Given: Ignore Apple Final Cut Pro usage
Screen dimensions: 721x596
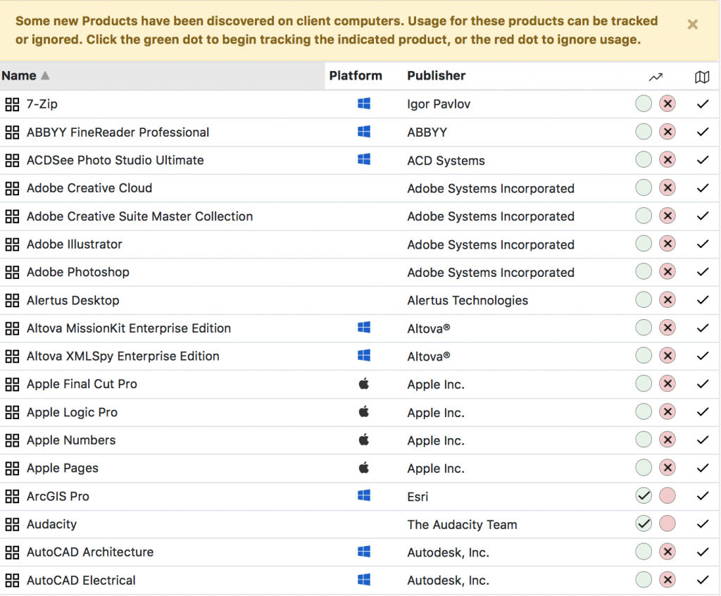Looking at the screenshot, I should coord(667,383).
